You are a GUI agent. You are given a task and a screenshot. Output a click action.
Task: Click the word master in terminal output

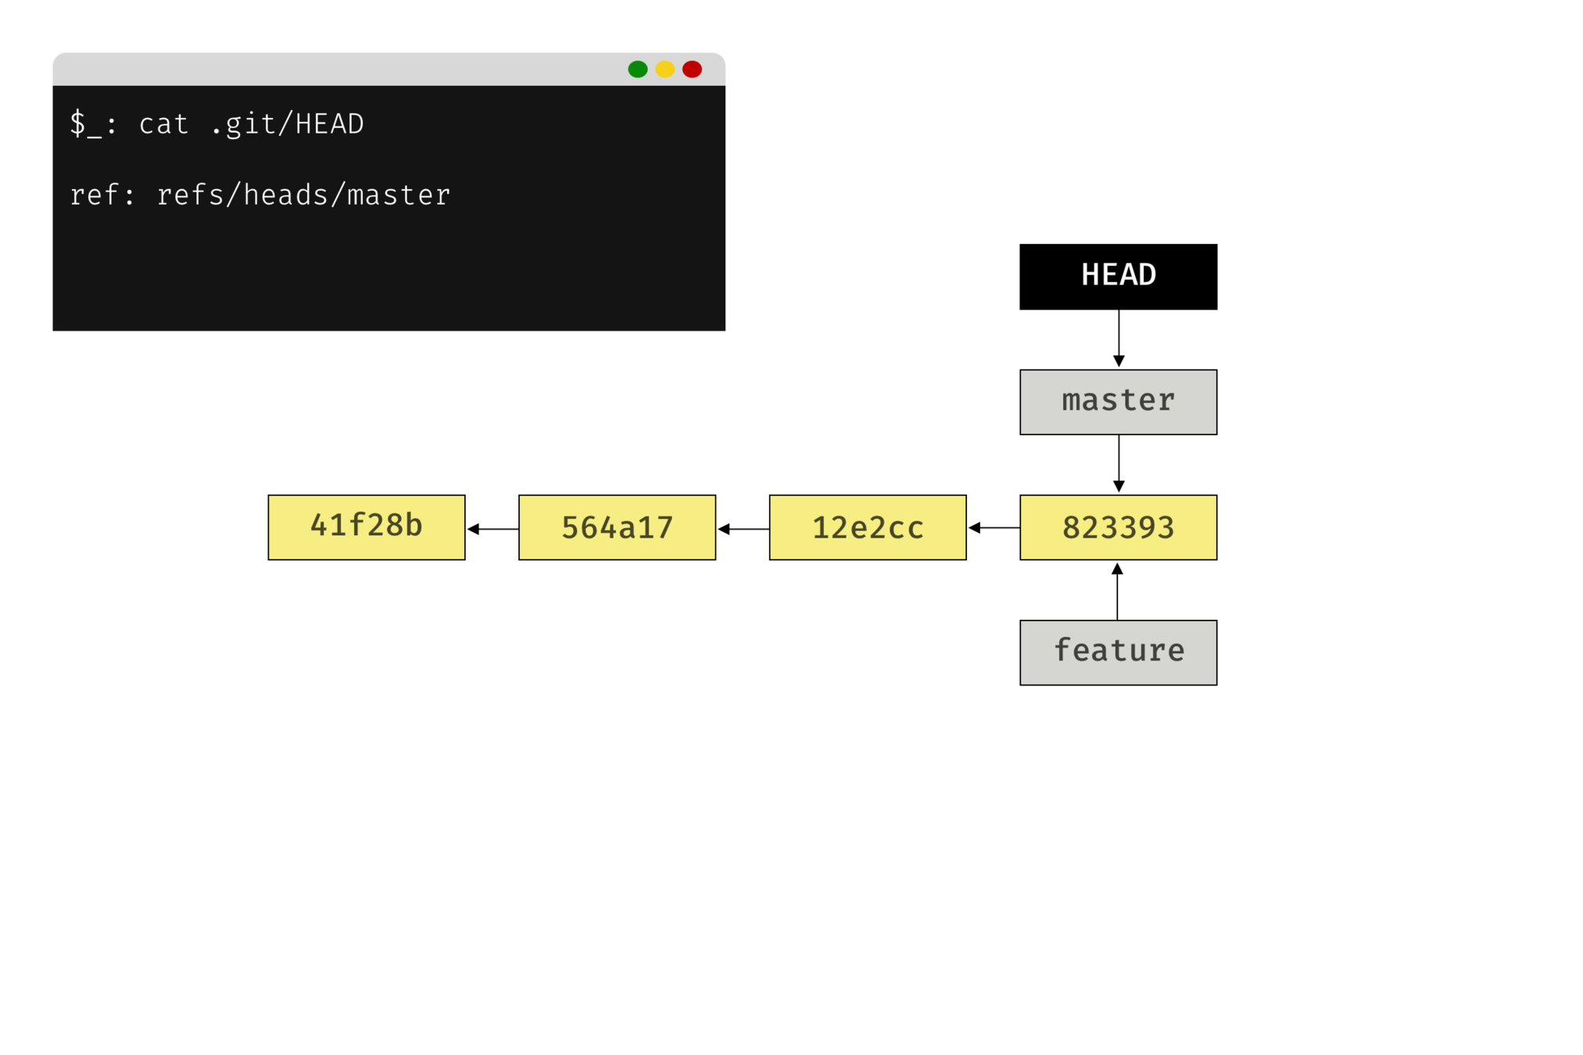pyautogui.click(x=399, y=195)
